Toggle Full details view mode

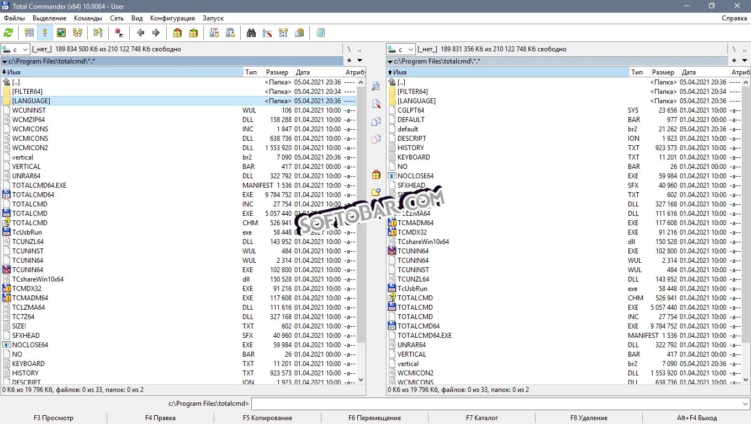pos(45,33)
